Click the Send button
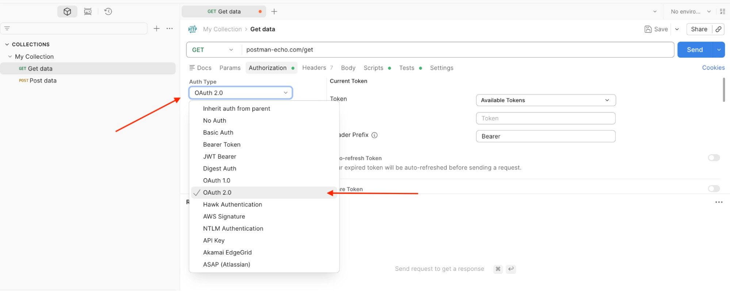730x291 pixels. [695, 50]
